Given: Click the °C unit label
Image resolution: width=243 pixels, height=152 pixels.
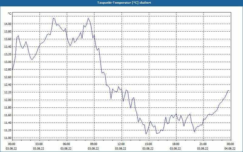Looking at the screenshot, I should pyautogui.click(x=10, y=14).
